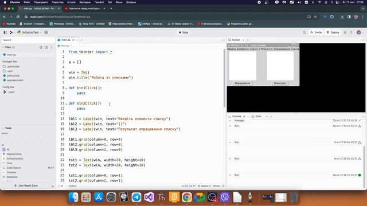Click the layout grid icon beside project name

click(46, 33)
